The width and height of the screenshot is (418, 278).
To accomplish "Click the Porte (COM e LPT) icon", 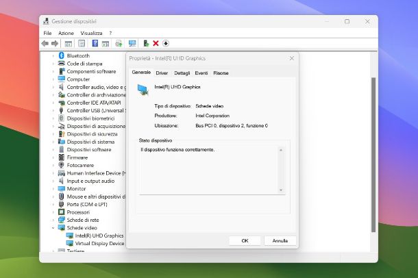I will click(61, 204).
